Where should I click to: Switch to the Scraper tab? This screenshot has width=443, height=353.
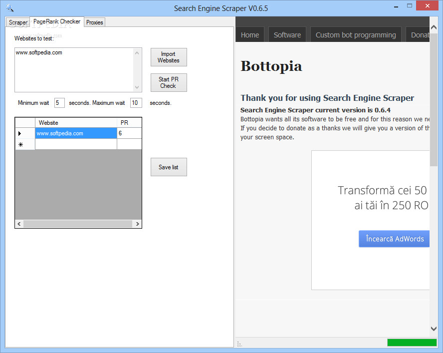click(x=17, y=22)
